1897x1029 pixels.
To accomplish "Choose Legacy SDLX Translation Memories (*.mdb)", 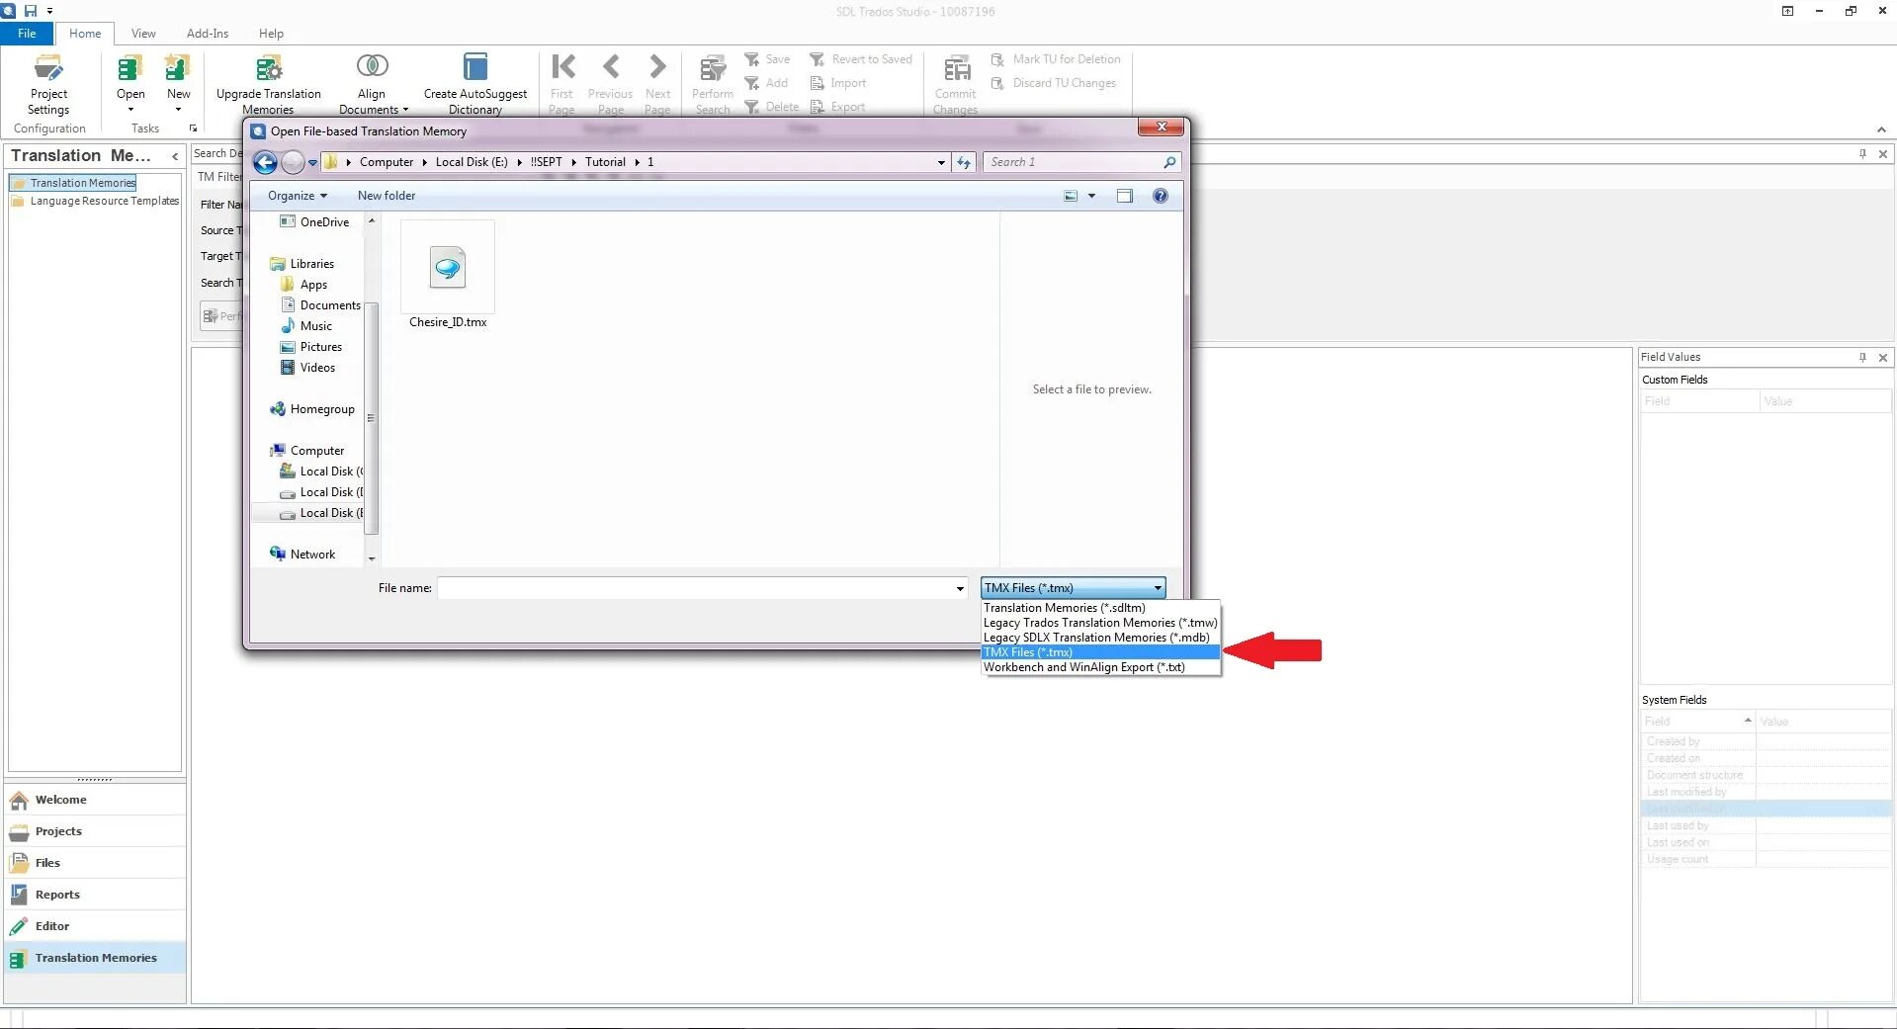I will click(1100, 638).
